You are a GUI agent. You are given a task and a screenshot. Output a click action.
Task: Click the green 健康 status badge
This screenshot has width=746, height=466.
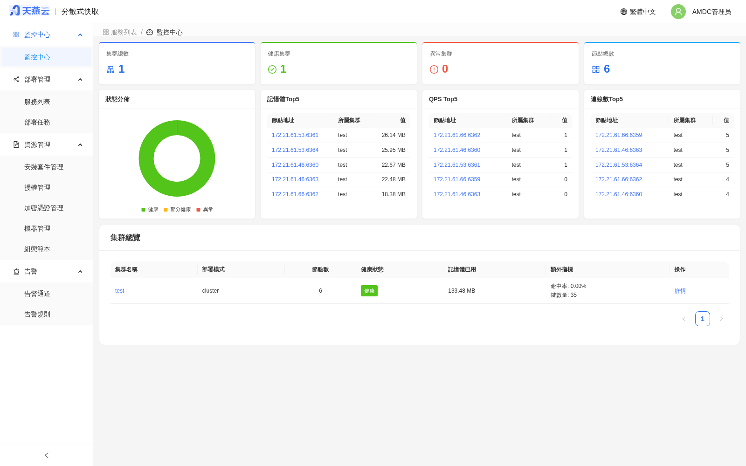(369, 291)
